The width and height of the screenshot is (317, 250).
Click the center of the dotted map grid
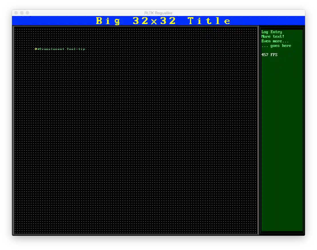(x=136, y=130)
